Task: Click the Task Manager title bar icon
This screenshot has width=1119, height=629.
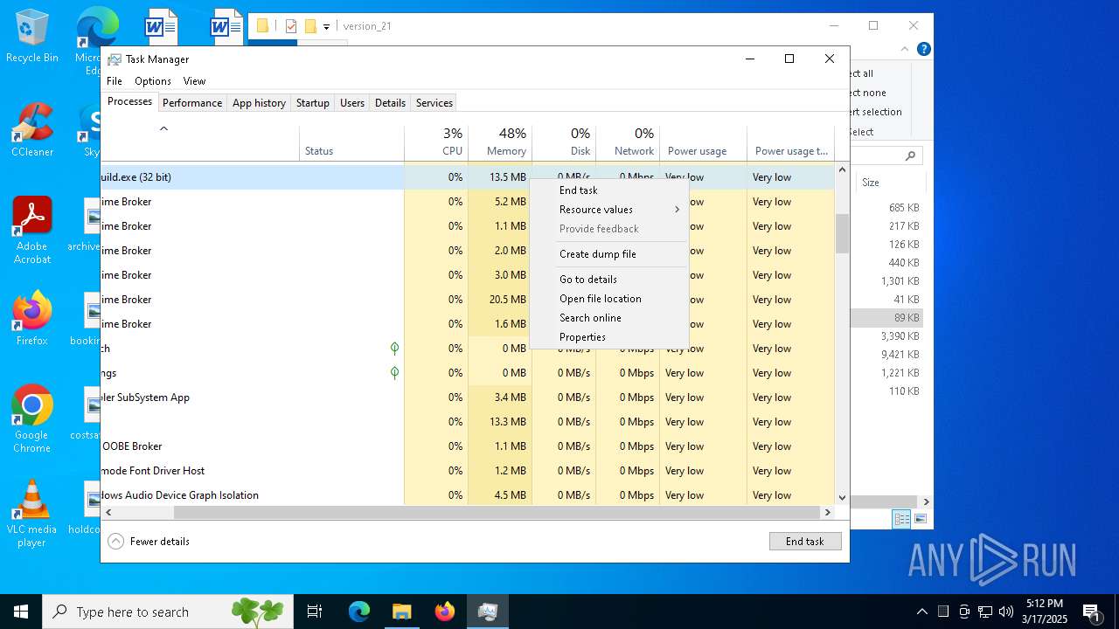Action: point(115,59)
